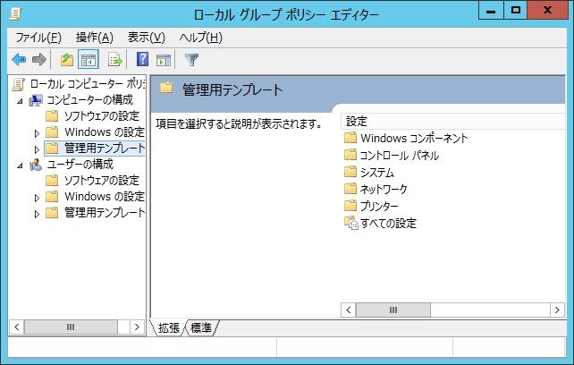Click the コントロール パネル folder icon
574x365 pixels.
click(350, 155)
